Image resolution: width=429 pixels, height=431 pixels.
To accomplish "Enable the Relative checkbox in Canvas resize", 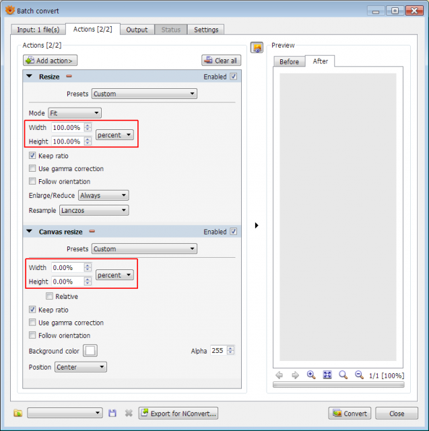I will pos(49,296).
